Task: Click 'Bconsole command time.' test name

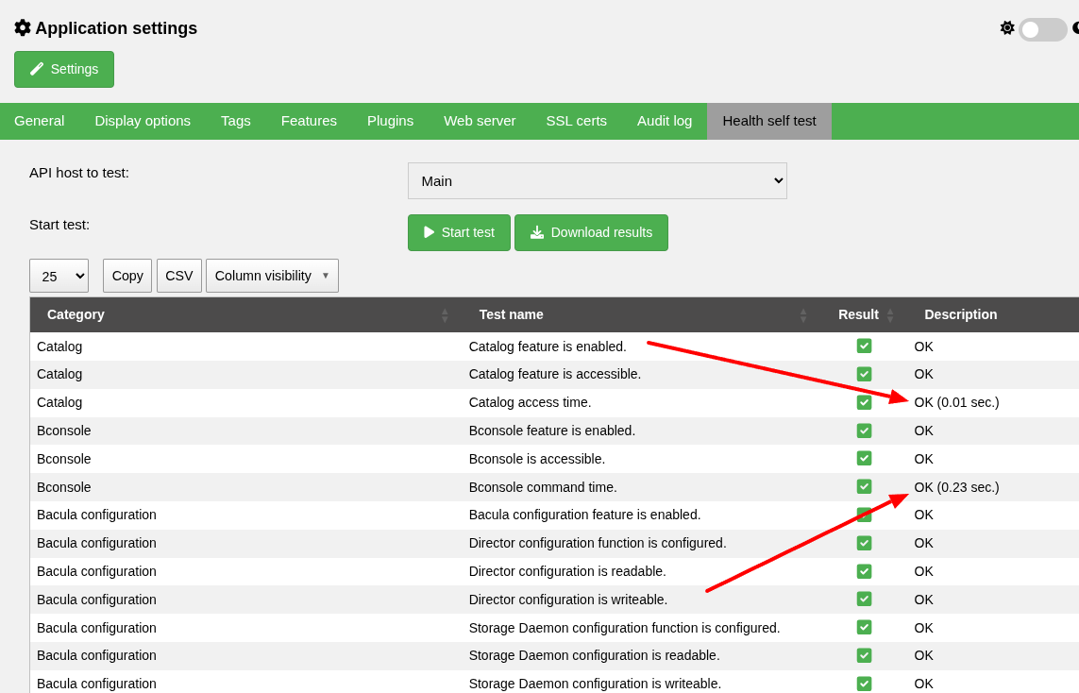Action: 543,487
